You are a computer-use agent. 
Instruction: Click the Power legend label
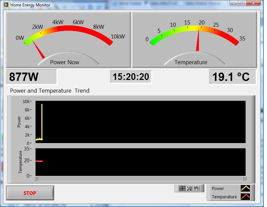pos(218,188)
